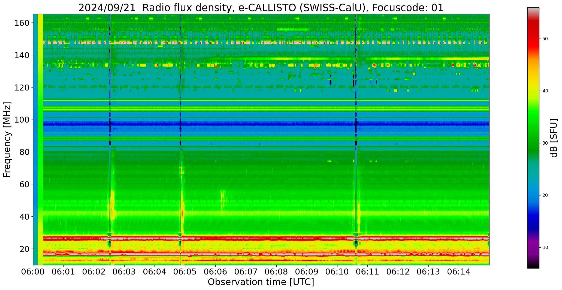Click the 100 frequency tick label
The width and height of the screenshot is (562, 290).
pyautogui.click(x=22, y=120)
